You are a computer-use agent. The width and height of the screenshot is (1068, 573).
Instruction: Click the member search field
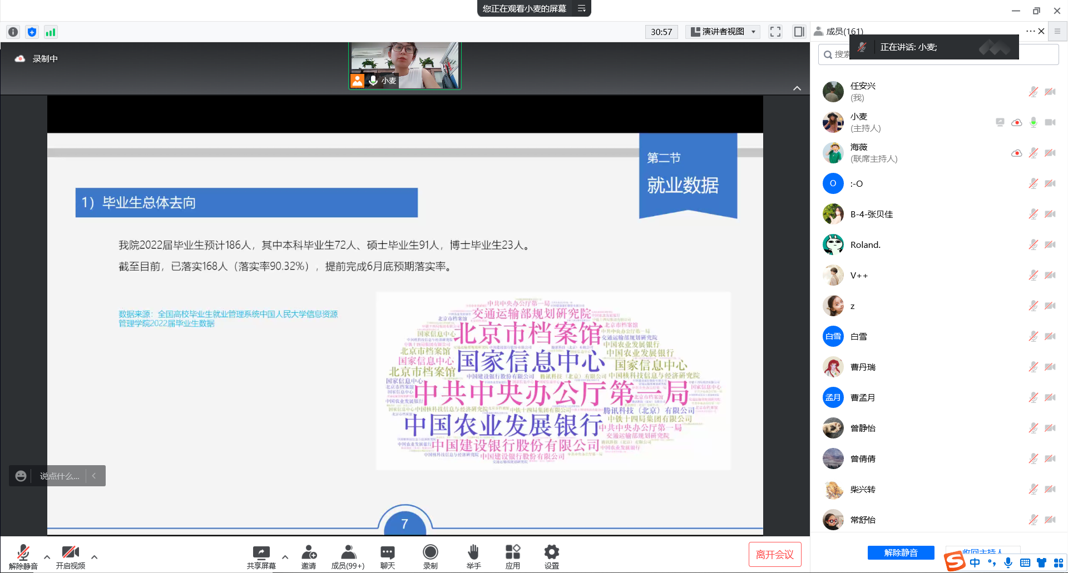938,54
